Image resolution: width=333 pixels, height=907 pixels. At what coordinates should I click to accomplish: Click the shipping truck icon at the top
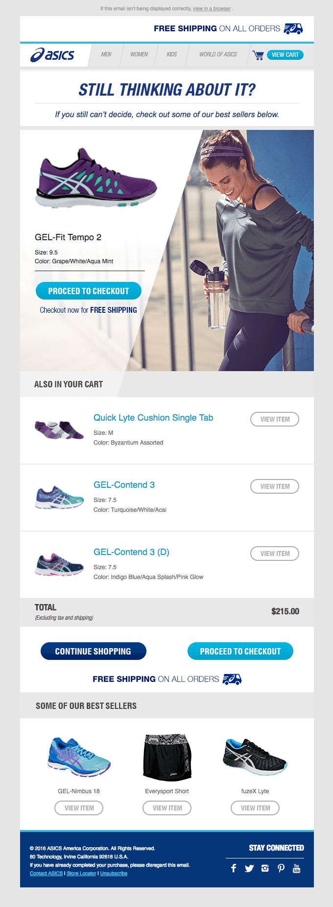click(293, 28)
